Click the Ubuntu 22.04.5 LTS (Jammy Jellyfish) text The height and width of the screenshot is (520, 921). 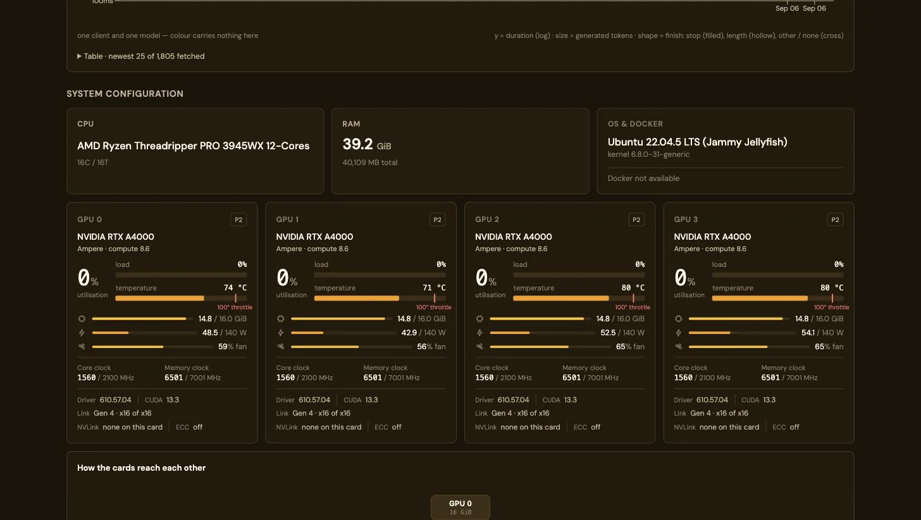click(x=698, y=142)
